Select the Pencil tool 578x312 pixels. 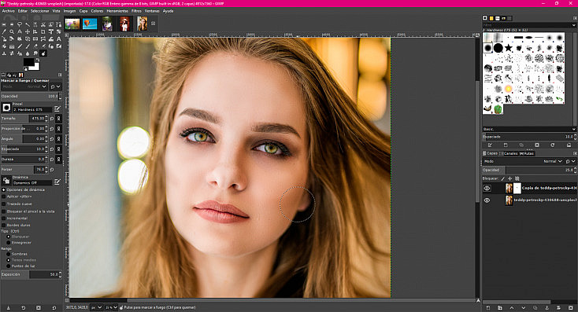click(x=20, y=46)
